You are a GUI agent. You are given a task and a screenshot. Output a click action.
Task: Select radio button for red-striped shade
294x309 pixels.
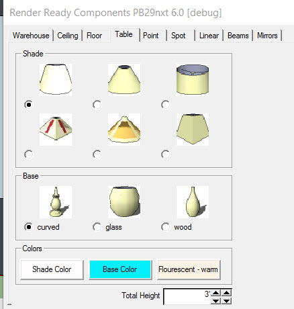click(28, 154)
